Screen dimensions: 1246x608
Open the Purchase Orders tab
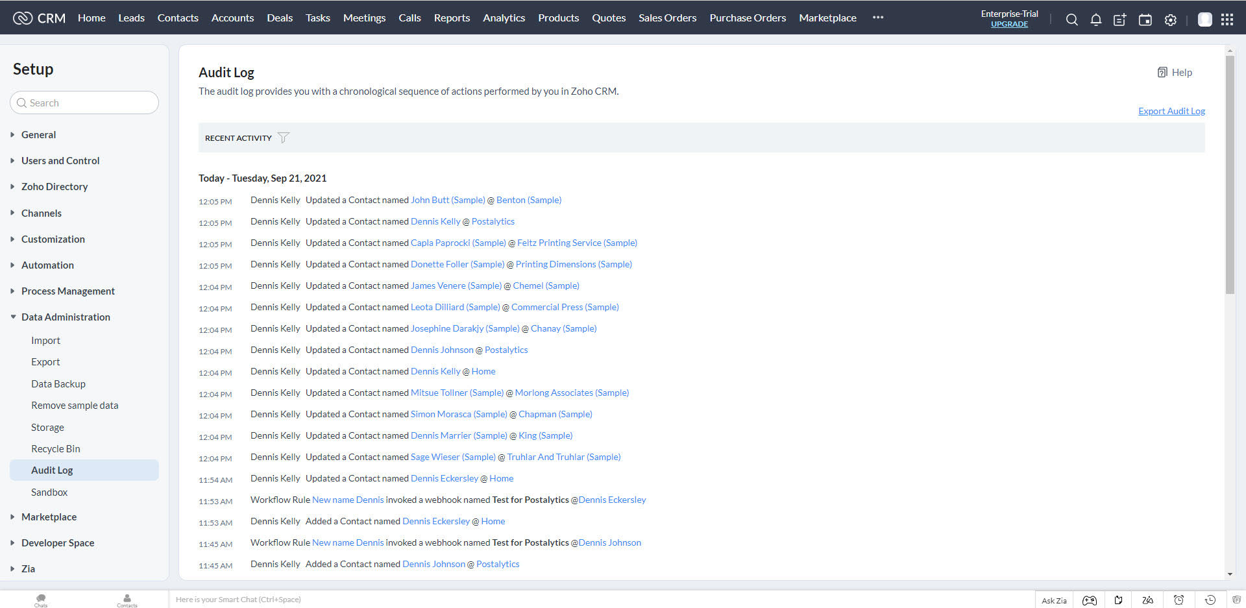(x=748, y=18)
